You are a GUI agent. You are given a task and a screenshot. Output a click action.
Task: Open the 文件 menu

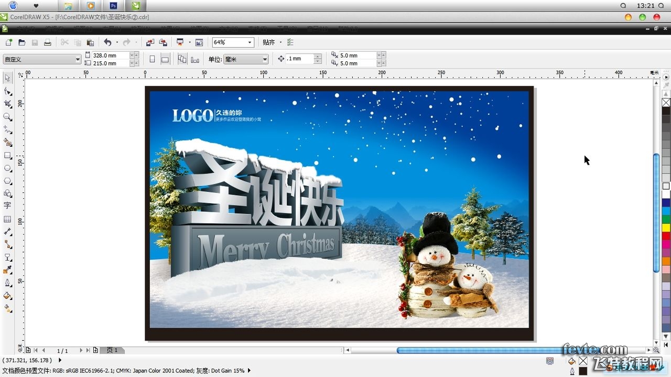click(x=26, y=28)
